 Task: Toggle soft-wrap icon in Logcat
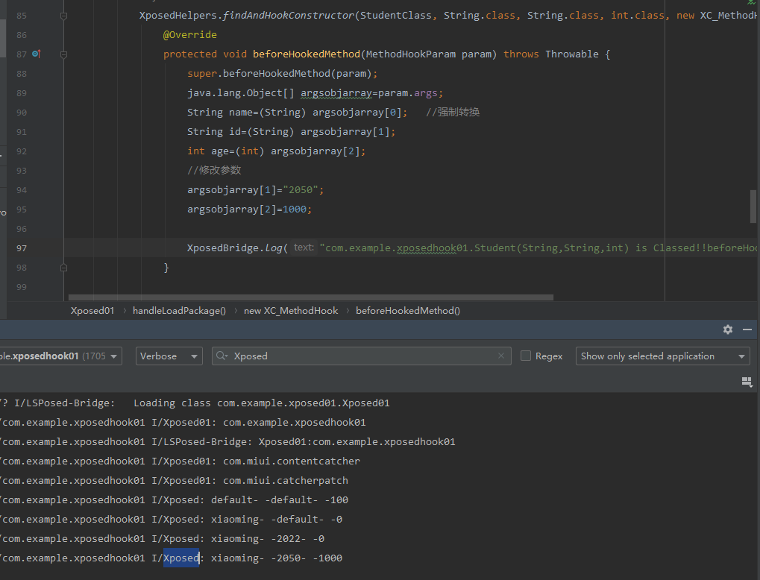tap(747, 382)
